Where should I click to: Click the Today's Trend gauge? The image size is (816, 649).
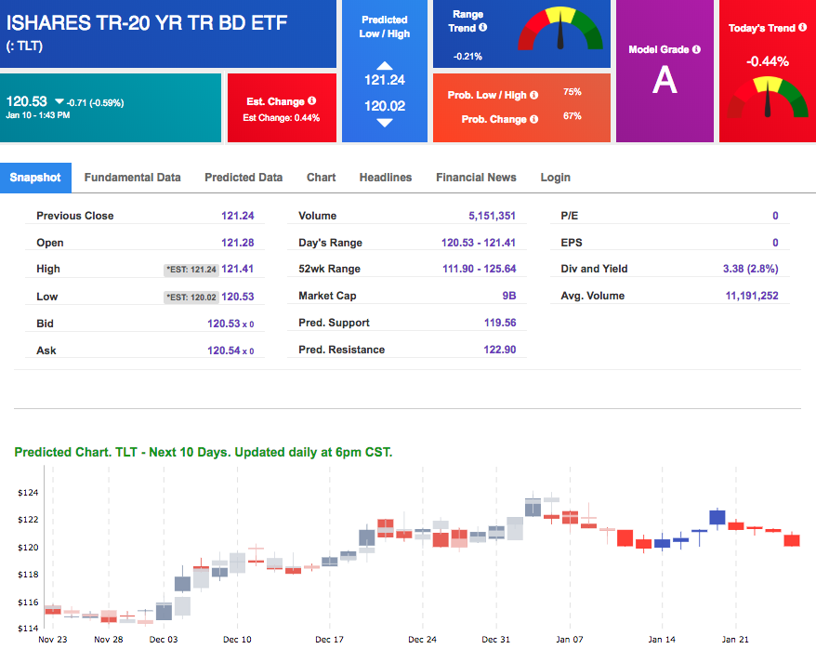tap(768, 97)
